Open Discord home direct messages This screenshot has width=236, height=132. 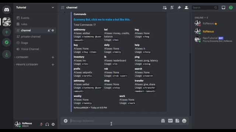tap(7, 10)
